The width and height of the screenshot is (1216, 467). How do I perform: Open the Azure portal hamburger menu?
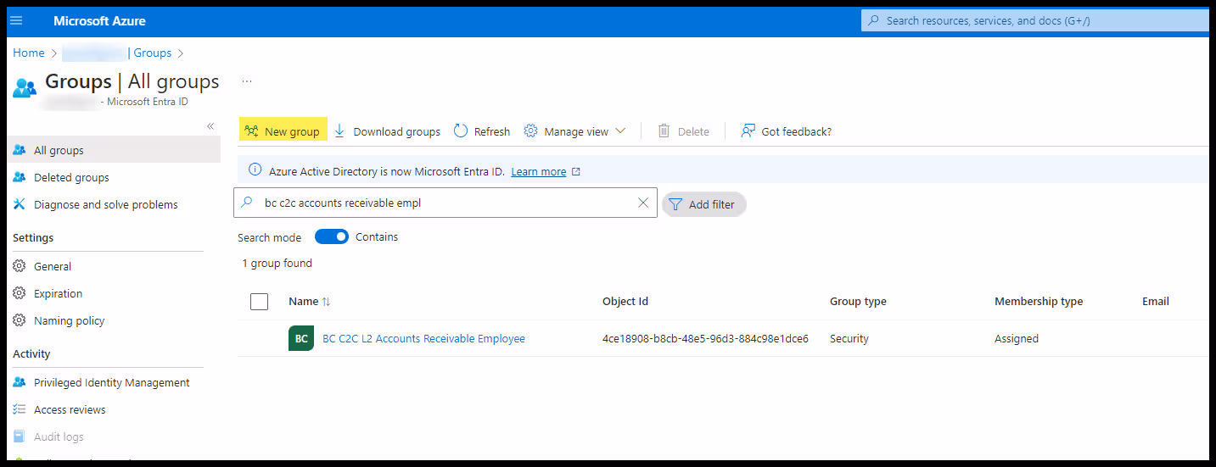(16, 20)
